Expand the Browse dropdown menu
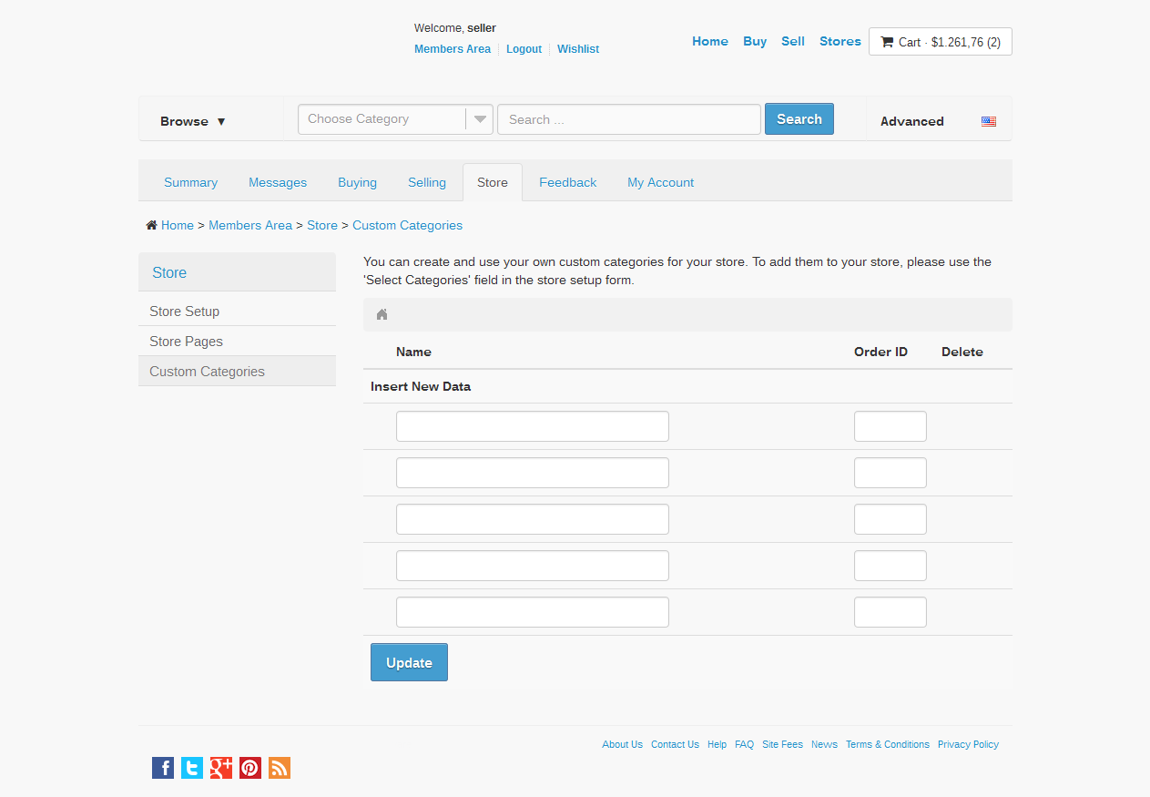The image size is (1150, 797). 193,121
